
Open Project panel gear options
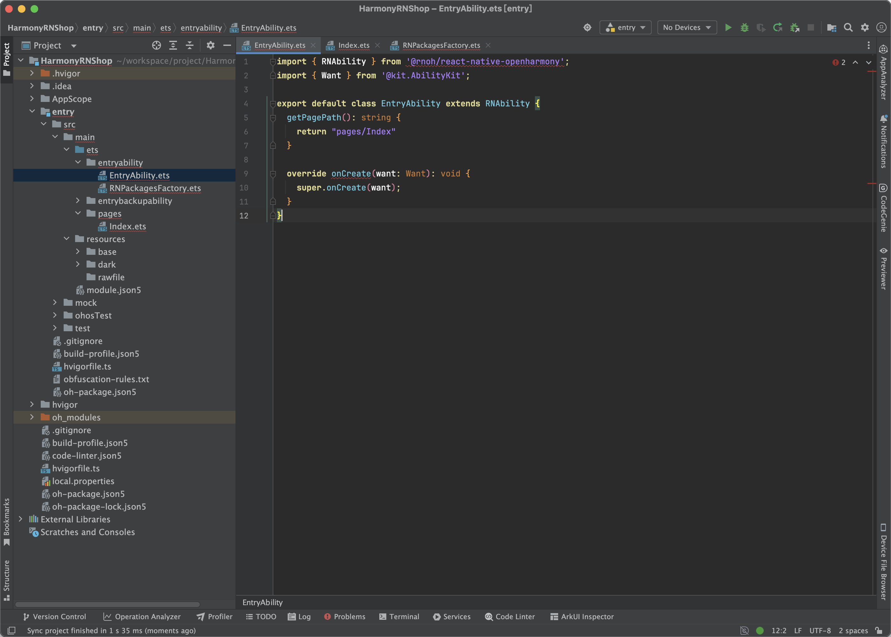[x=210, y=46]
